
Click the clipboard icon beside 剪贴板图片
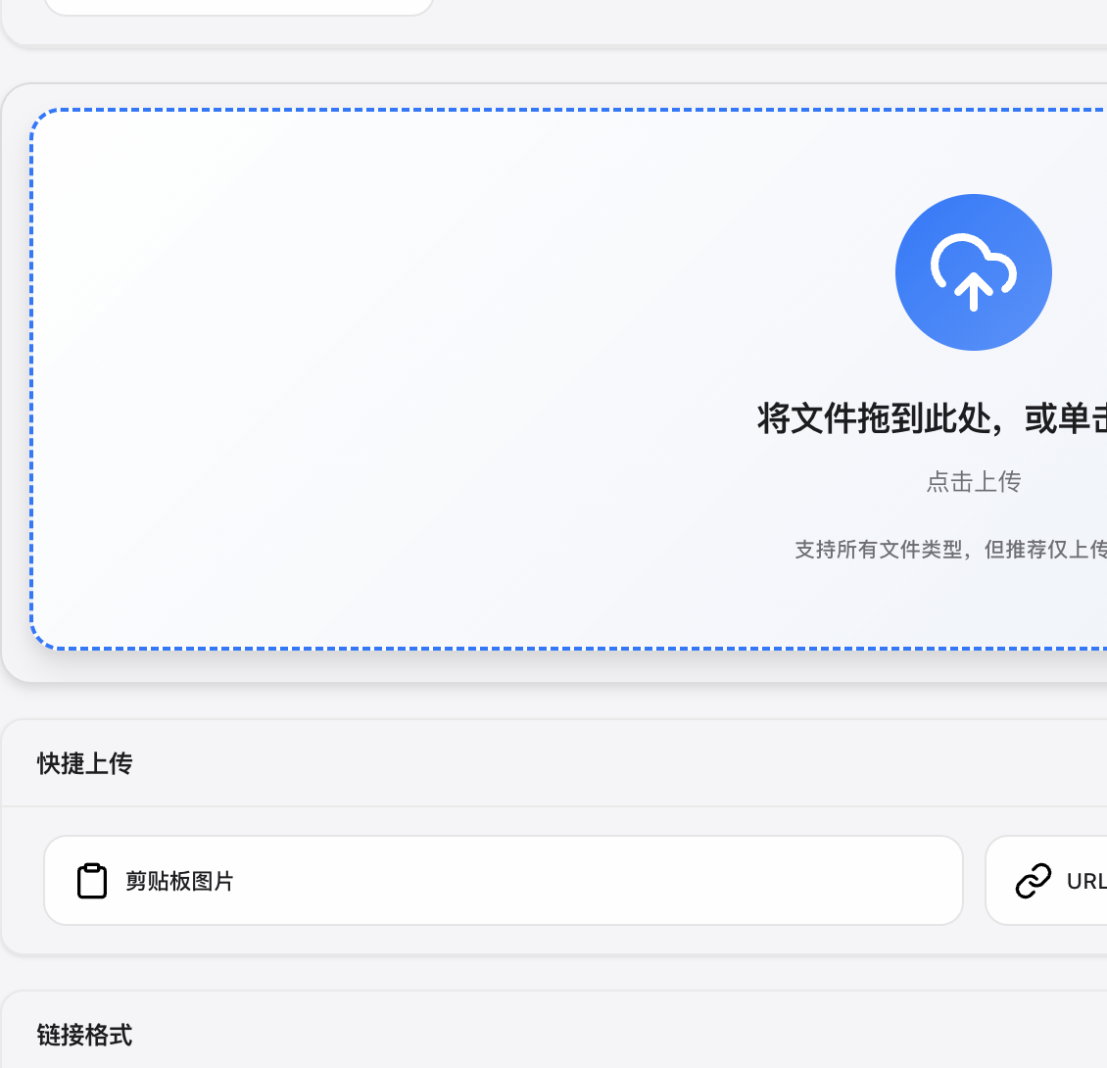[x=92, y=881]
